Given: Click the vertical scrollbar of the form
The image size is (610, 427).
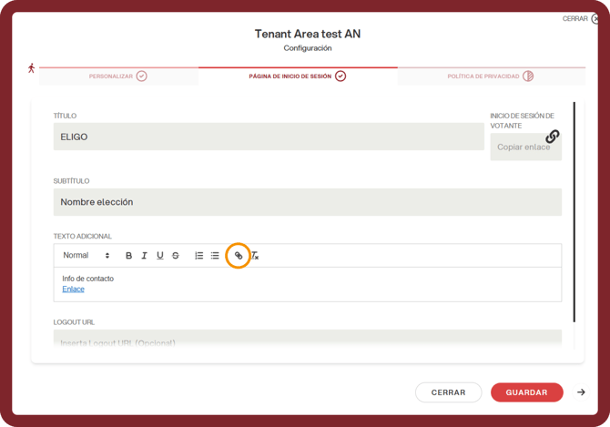Looking at the screenshot, I should [574, 212].
